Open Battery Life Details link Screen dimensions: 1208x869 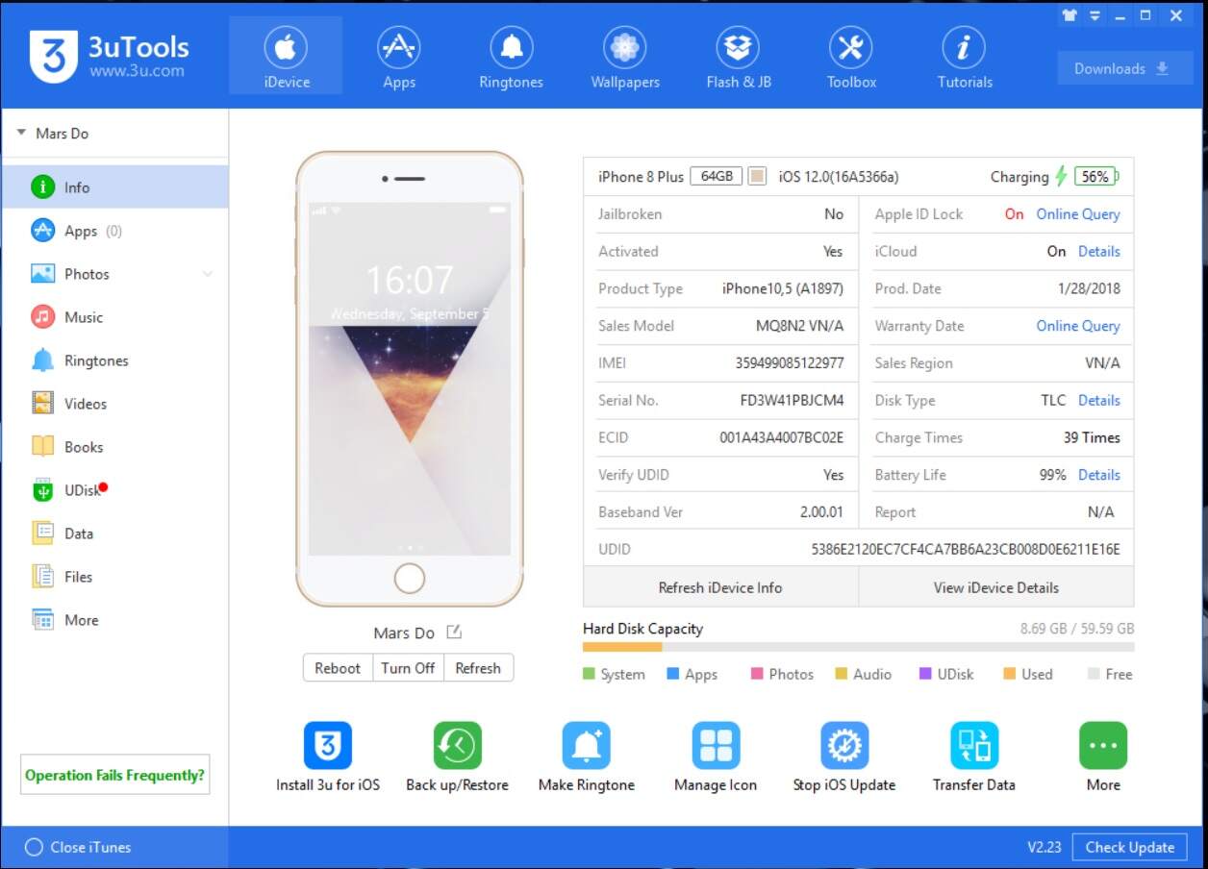tap(1099, 475)
